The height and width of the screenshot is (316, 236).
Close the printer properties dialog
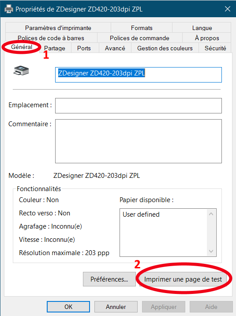[228, 9]
